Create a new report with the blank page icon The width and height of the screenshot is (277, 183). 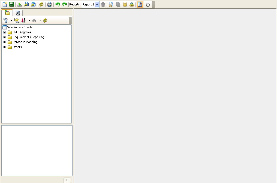[x=5, y=4]
